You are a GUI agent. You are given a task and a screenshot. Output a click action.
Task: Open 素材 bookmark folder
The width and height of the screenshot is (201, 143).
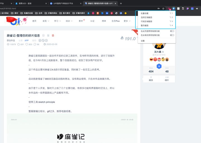point(15,13)
